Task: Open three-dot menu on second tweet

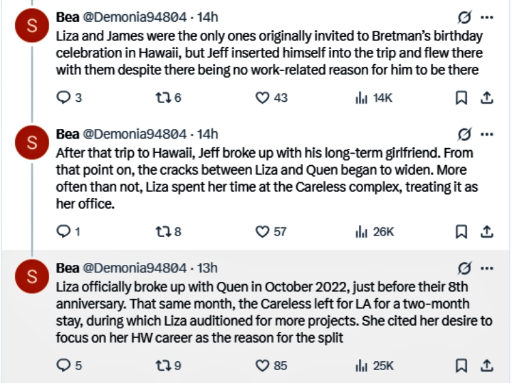Action: click(487, 134)
